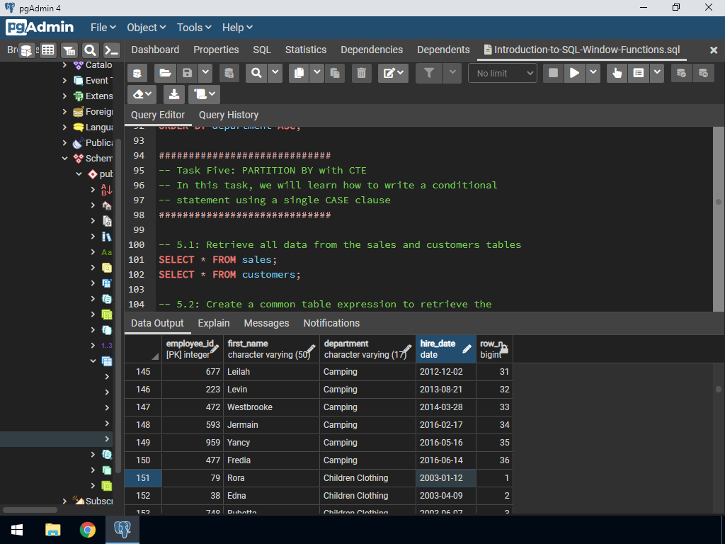This screenshot has height=544, width=725.
Task: Click the Copy icon in query toolbar
Action: 299,73
